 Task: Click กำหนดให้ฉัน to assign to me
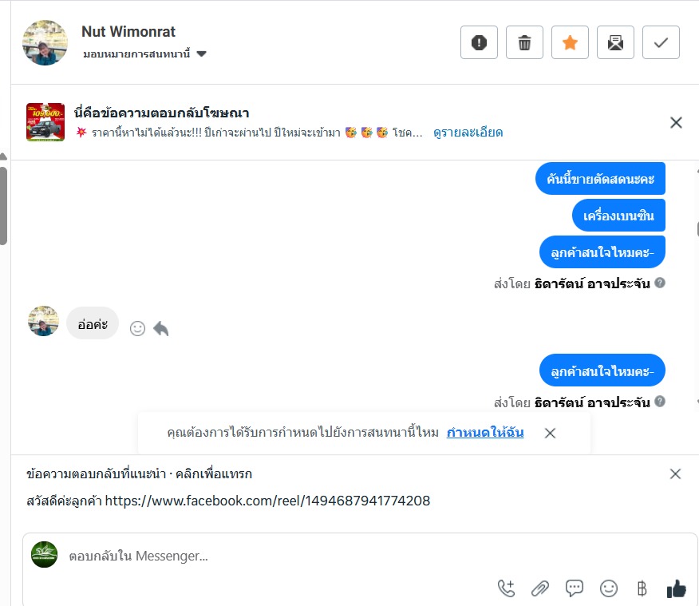click(485, 433)
